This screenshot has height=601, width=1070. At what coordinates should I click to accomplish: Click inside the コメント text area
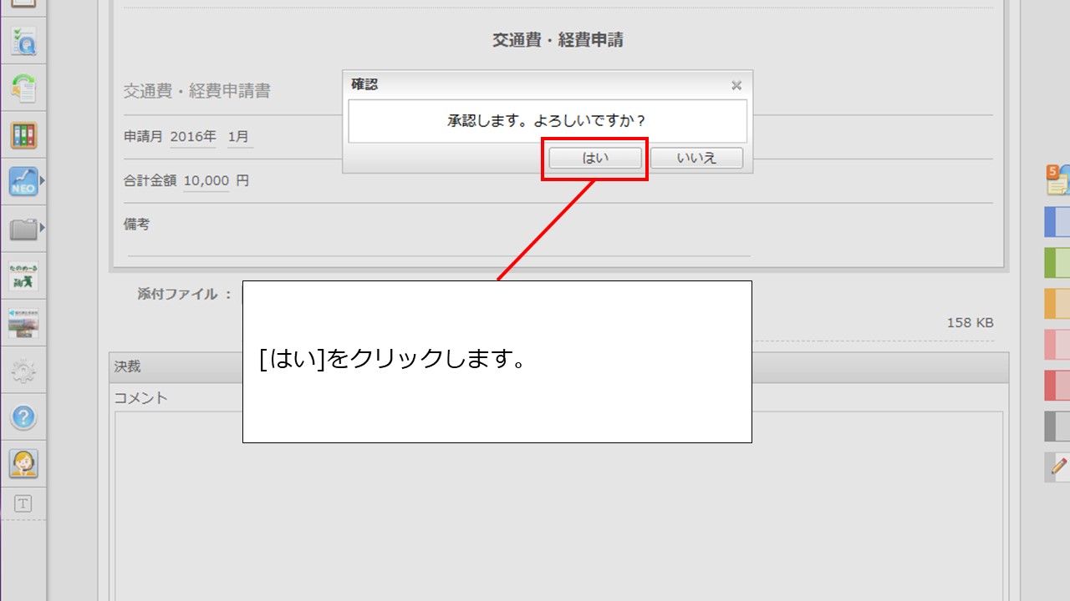558,506
